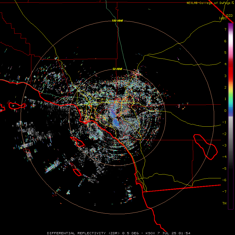
Task: Select scale value -5 on the legend
Action: [x=224, y=169]
